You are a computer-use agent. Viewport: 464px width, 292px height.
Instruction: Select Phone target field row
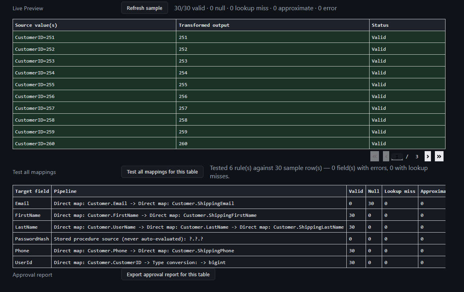(x=229, y=251)
